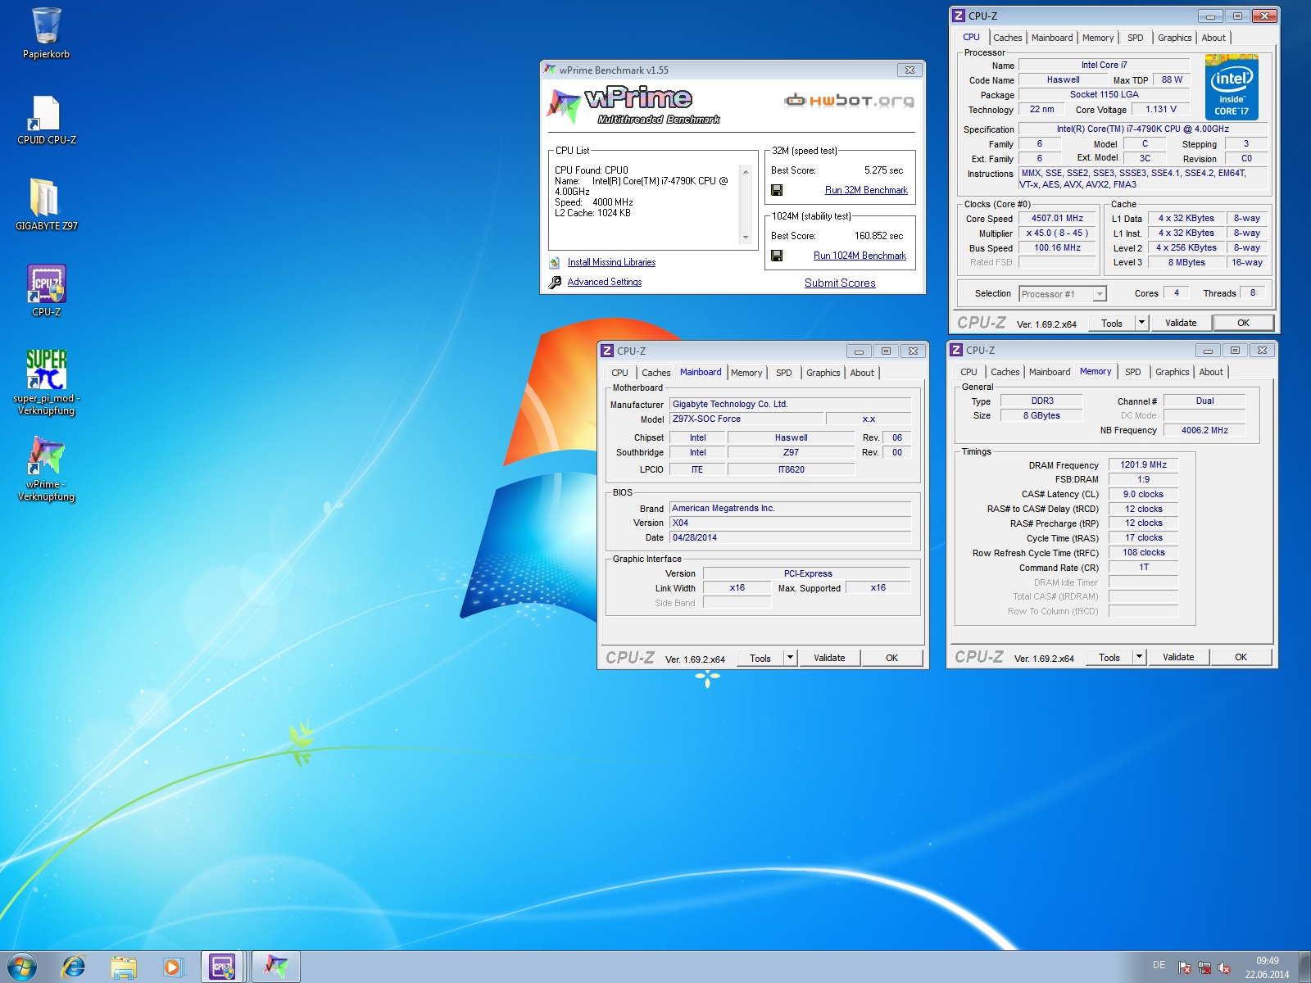This screenshot has height=983, width=1311.
Task: Open About tab in Mainboard CPU-Z window
Action: pyautogui.click(x=861, y=373)
